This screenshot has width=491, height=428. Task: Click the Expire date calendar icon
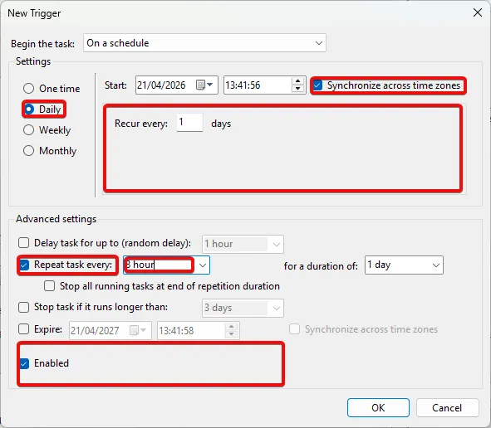[x=138, y=330]
